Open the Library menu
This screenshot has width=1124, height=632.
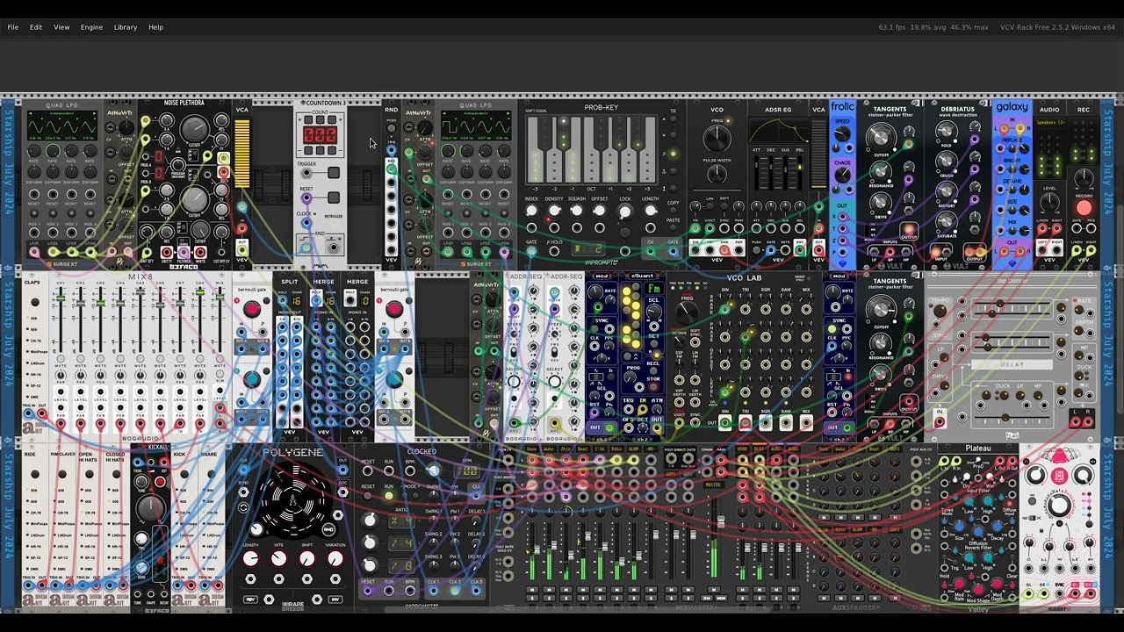point(126,27)
